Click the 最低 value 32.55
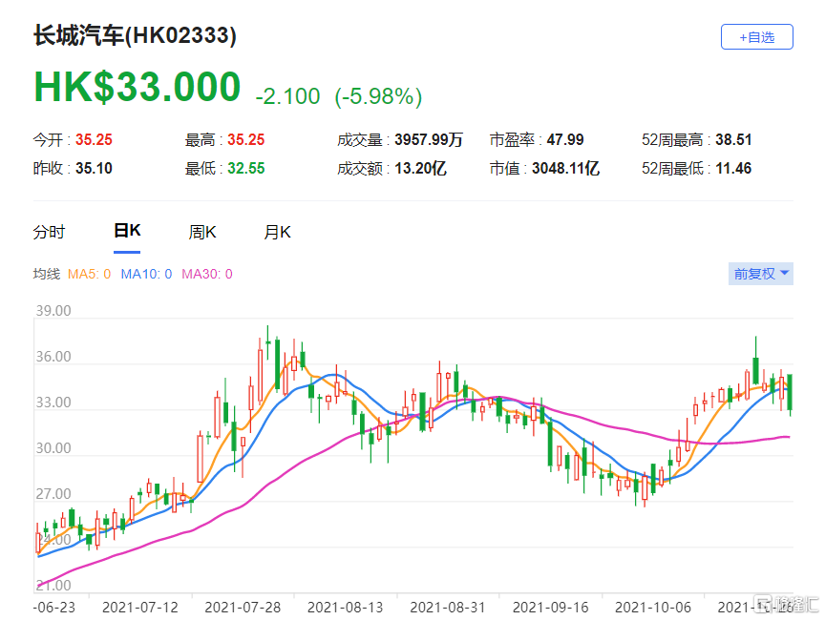Screen dimensions: 825x620 pos(245,168)
